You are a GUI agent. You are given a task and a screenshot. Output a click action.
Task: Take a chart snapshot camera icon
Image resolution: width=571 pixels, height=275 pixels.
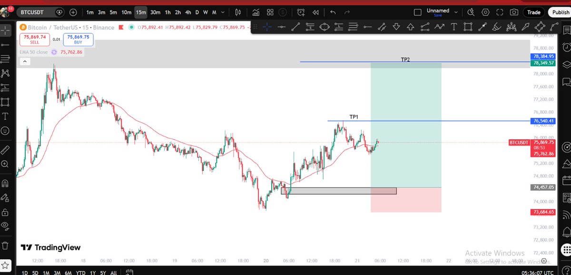514,12
